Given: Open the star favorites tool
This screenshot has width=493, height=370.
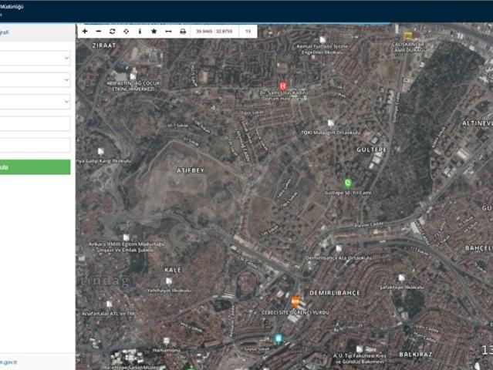Looking at the screenshot, I should (154, 32).
